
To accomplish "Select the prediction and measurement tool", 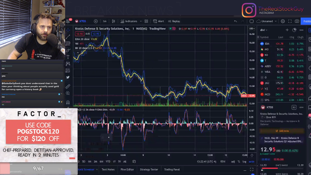I will coord(68,70).
